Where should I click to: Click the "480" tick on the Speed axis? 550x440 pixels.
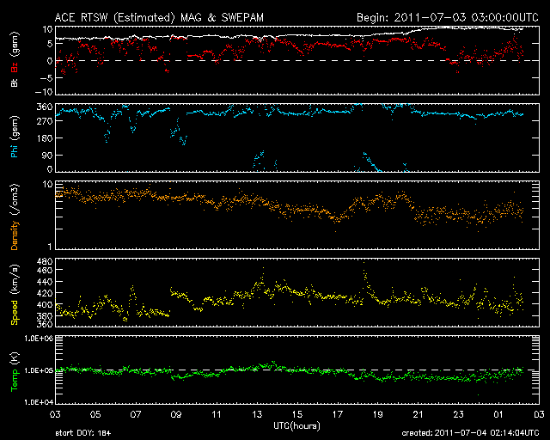[x=45, y=261]
